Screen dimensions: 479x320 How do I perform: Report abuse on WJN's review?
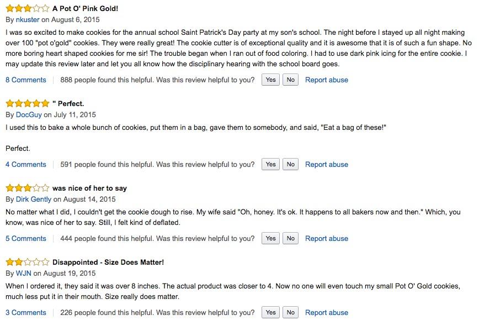pos(327,312)
